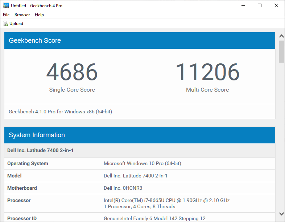This screenshot has height=222, width=285.
Task: Click the Multi-Core Score label
Action: [207, 90]
